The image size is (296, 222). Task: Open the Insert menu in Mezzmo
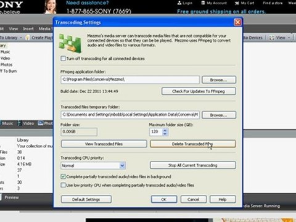point(28,29)
